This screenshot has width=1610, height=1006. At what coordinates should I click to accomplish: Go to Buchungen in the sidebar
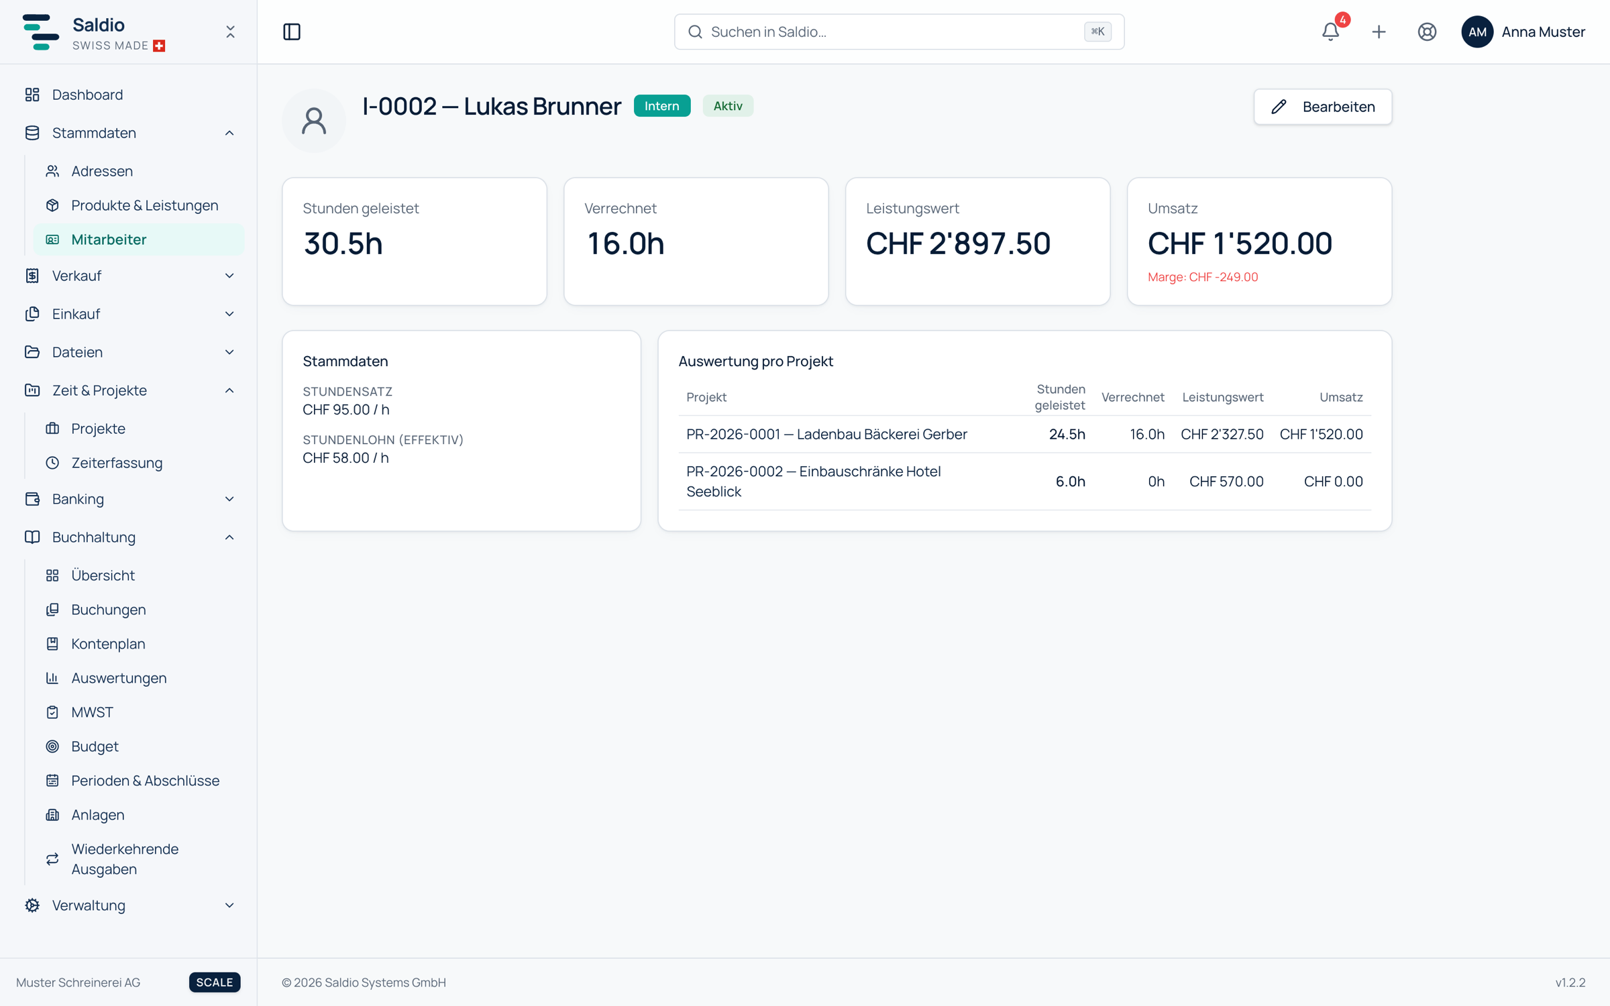[x=139, y=610]
